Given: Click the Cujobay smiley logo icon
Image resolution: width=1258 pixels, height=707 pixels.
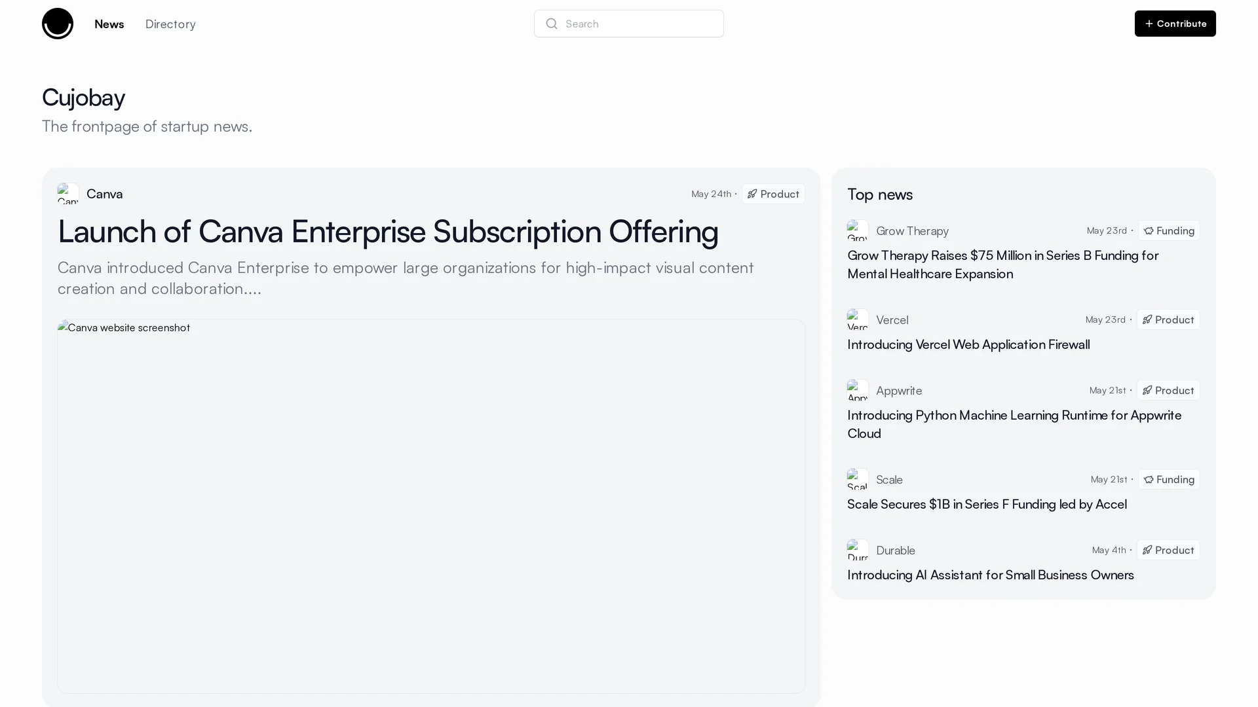Looking at the screenshot, I should click(58, 24).
